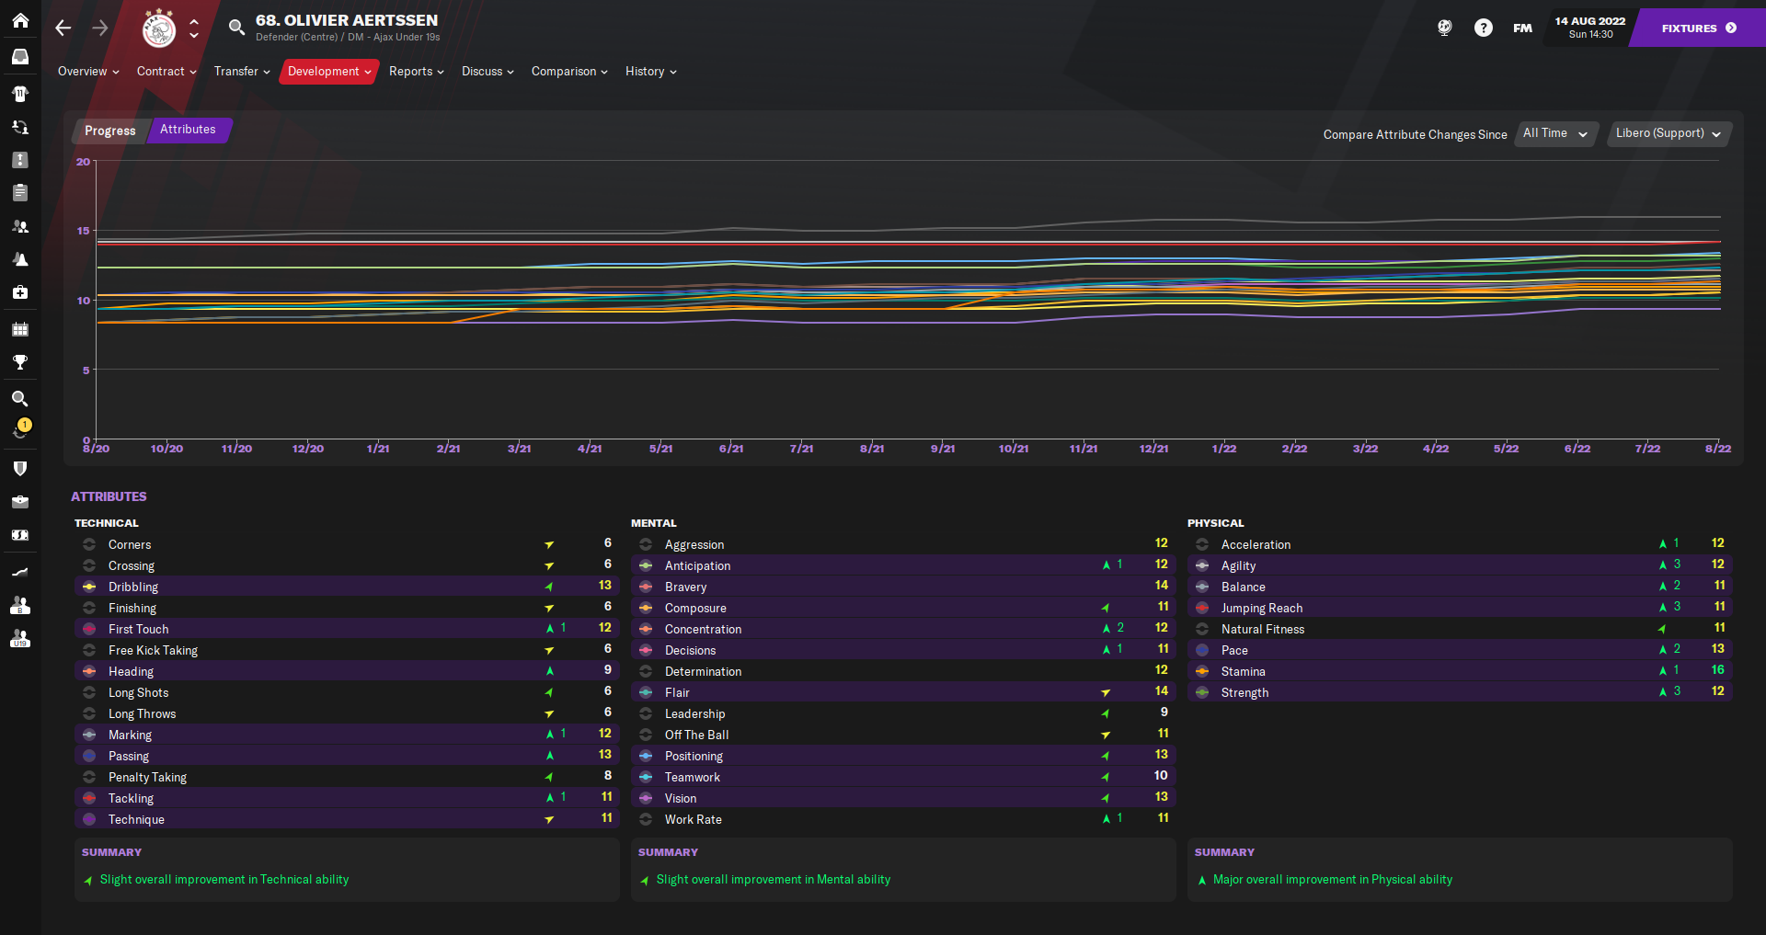Open the Training cones icon
The width and height of the screenshot is (1766, 935).
pos(20,259)
